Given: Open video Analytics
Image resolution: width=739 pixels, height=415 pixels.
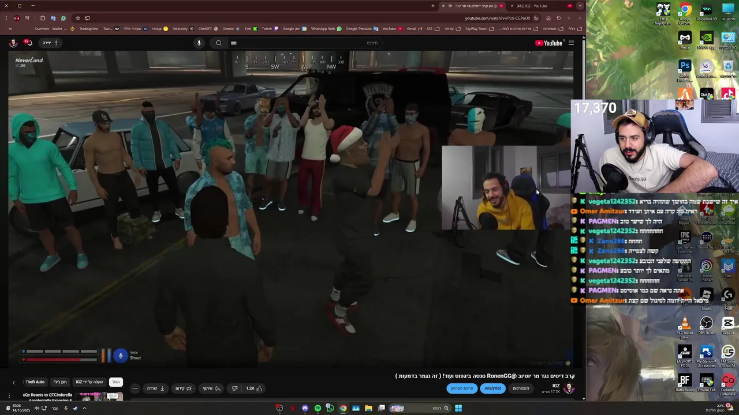Looking at the screenshot, I should click(x=492, y=388).
